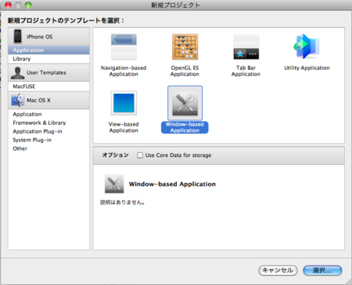Close the 新規プロジェクト window

click(8, 5)
